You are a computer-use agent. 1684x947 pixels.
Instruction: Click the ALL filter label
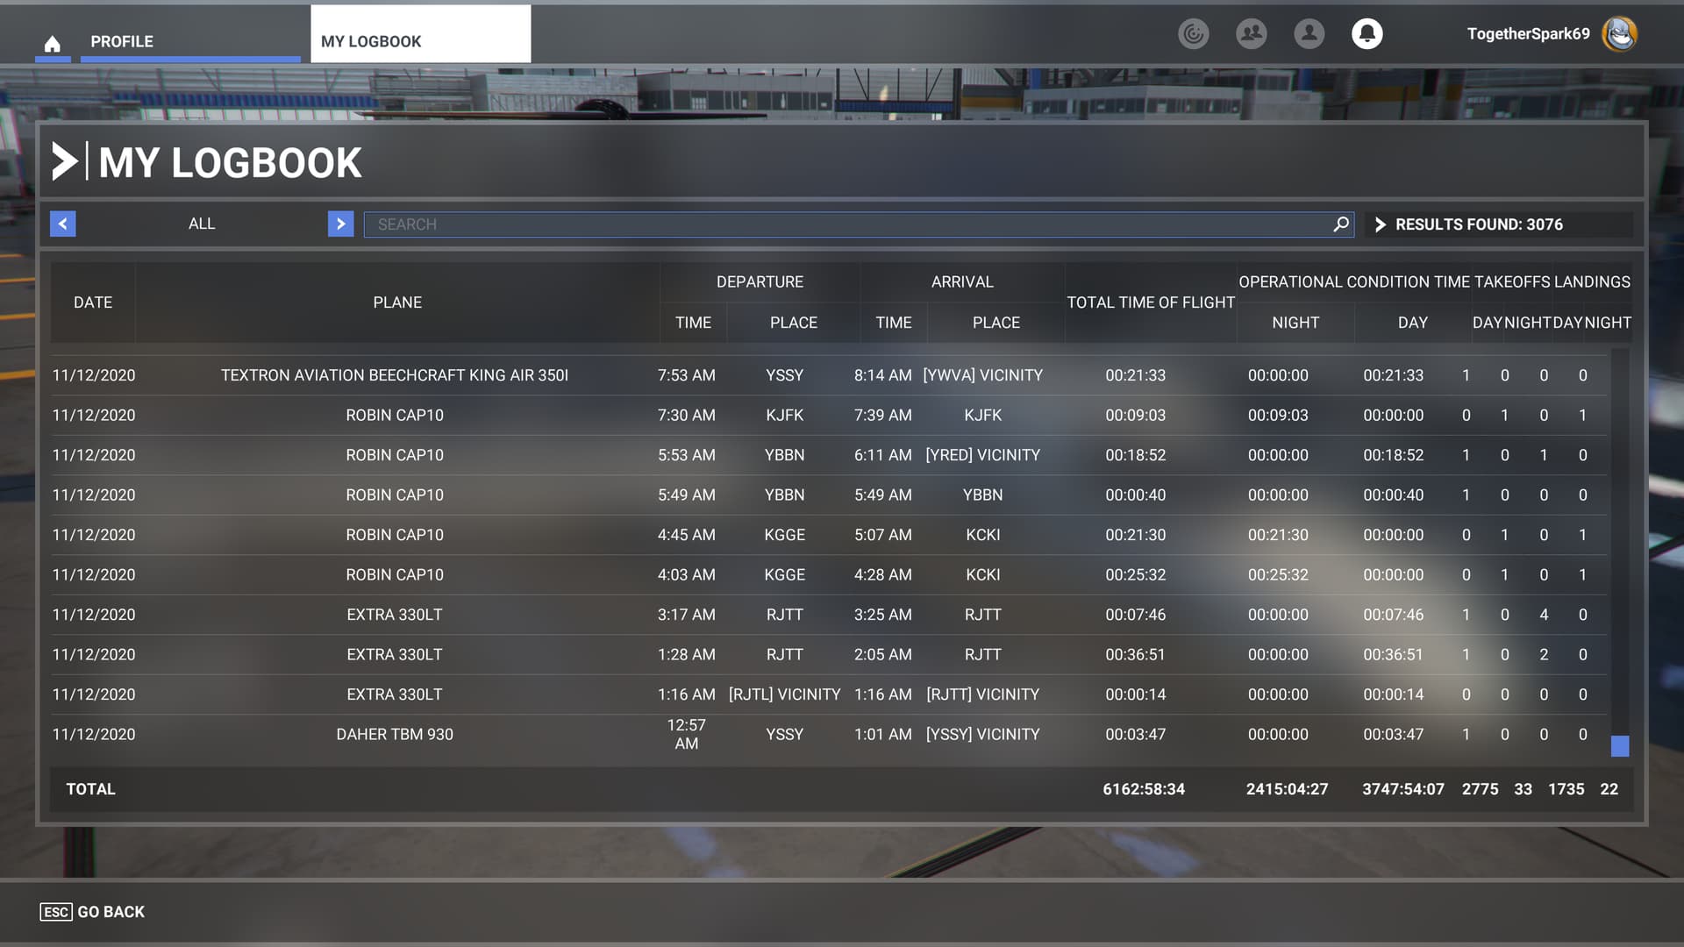tap(202, 224)
